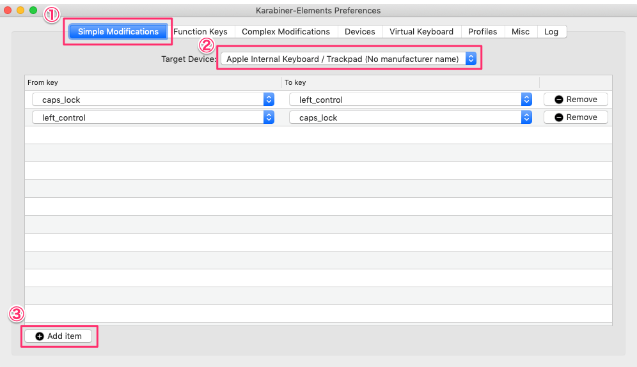Open the left_control To key dropdown
Viewport: 637px width, 367px height.
coord(411,100)
